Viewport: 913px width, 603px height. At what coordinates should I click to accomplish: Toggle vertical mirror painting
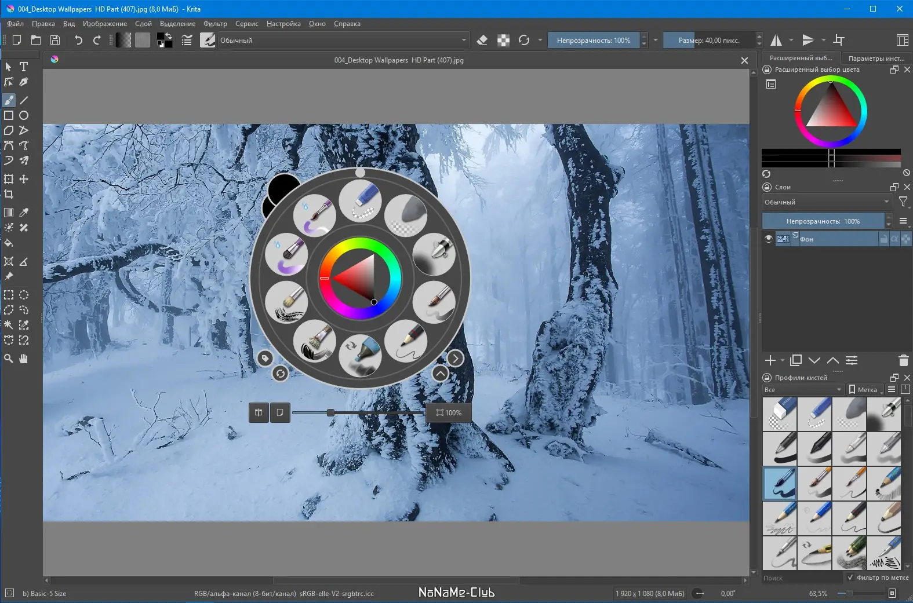(808, 40)
